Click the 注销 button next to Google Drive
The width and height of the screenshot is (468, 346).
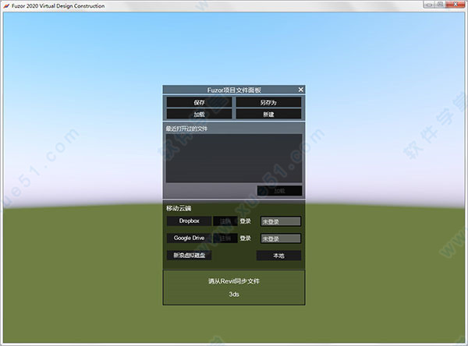click(225, 238)
